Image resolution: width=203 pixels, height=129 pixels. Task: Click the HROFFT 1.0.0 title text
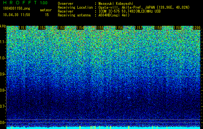coord(25,3)
